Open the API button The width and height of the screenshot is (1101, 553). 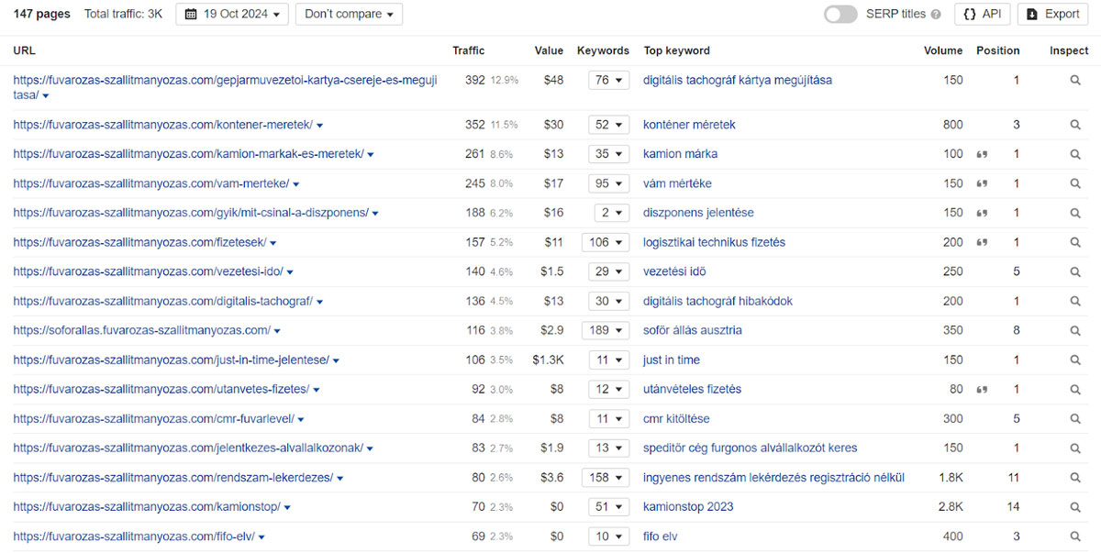point(983,14)
